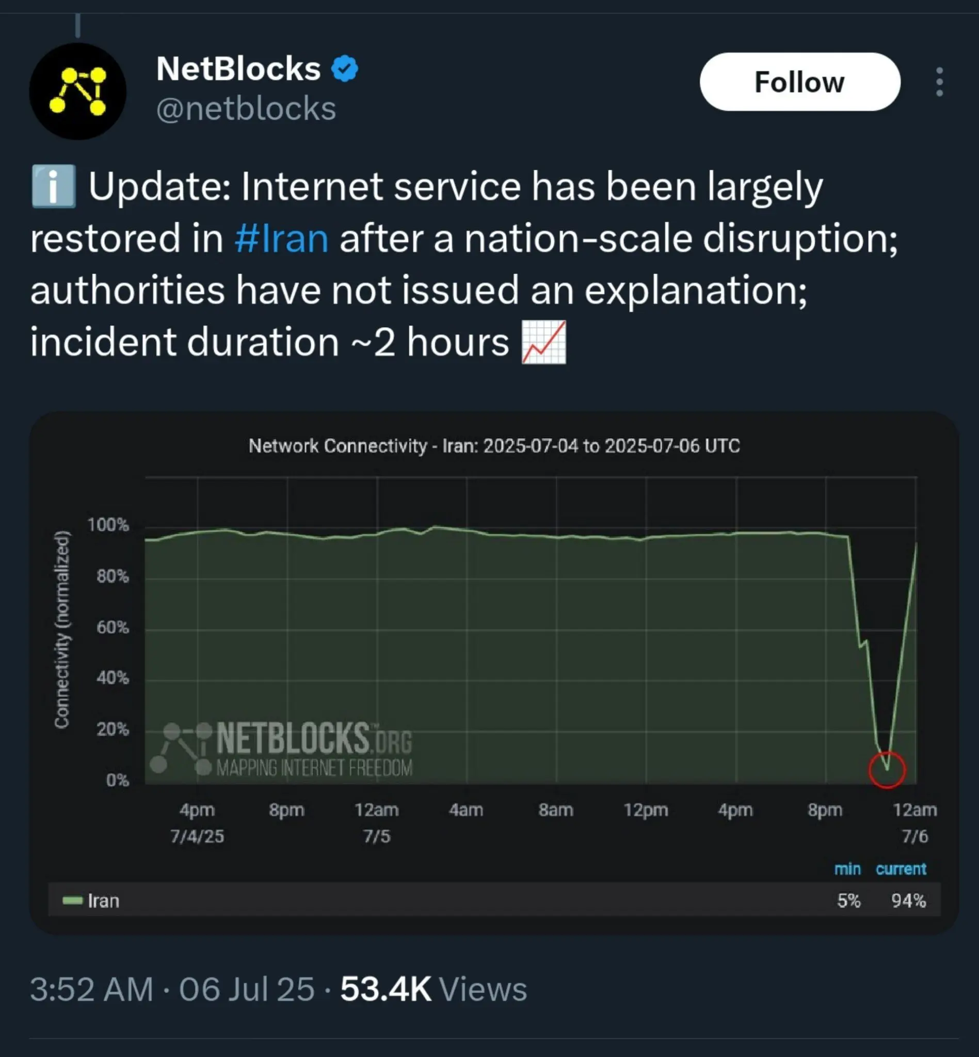Click the red circle marking minimum connectivity
Viewport: 979px width, 1057px height.
pos(887,770)
